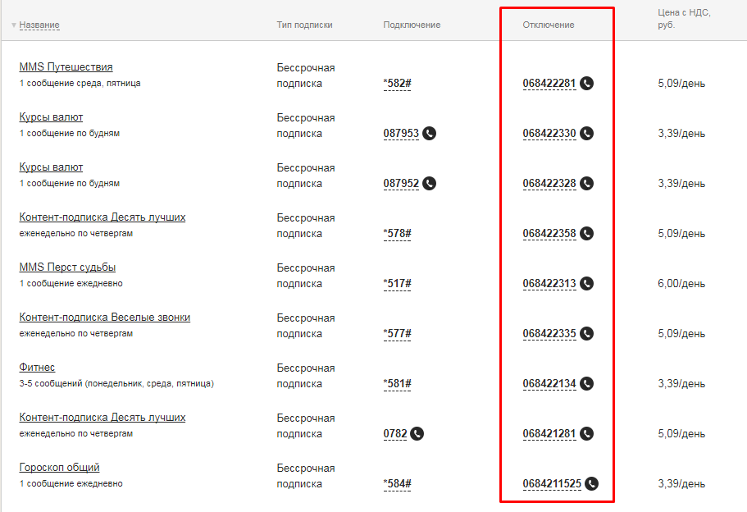Viewport: 747px width, 512px height.
Task: Sort table by Название column
Action: (x=39, y=25)
